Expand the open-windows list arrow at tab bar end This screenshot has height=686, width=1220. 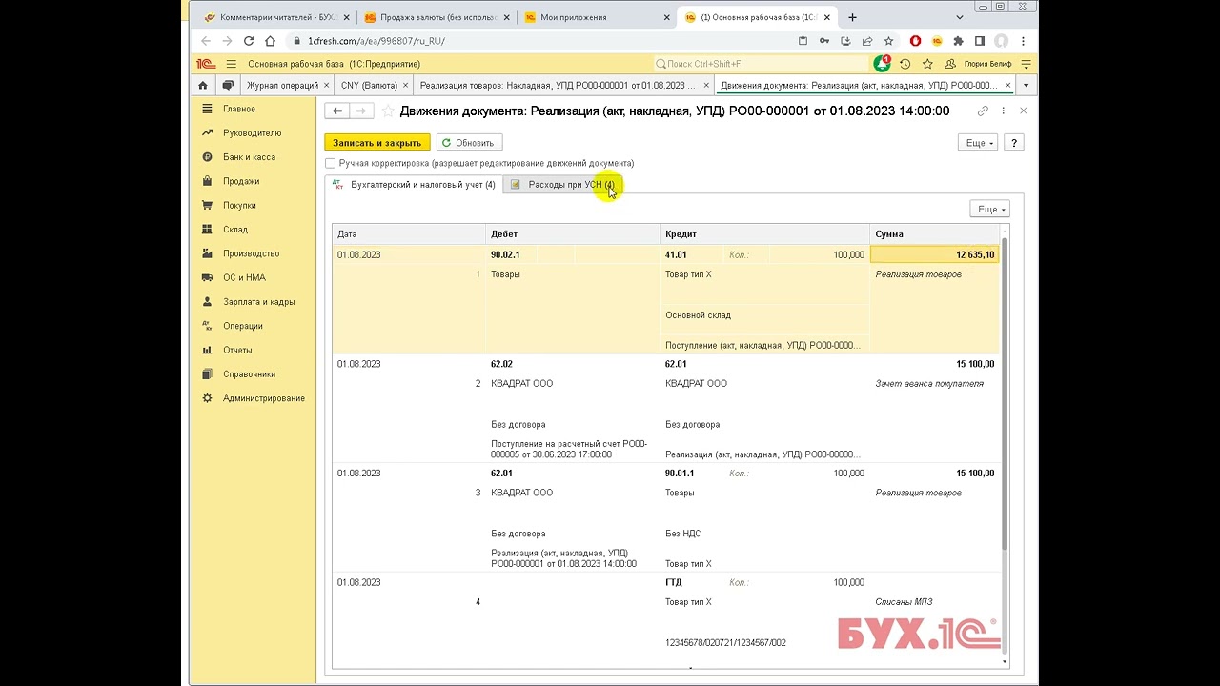tap(1026, 85)
